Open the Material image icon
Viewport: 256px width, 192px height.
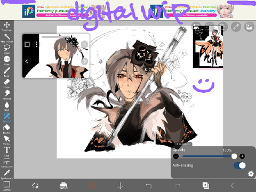(x=249, y=27)
